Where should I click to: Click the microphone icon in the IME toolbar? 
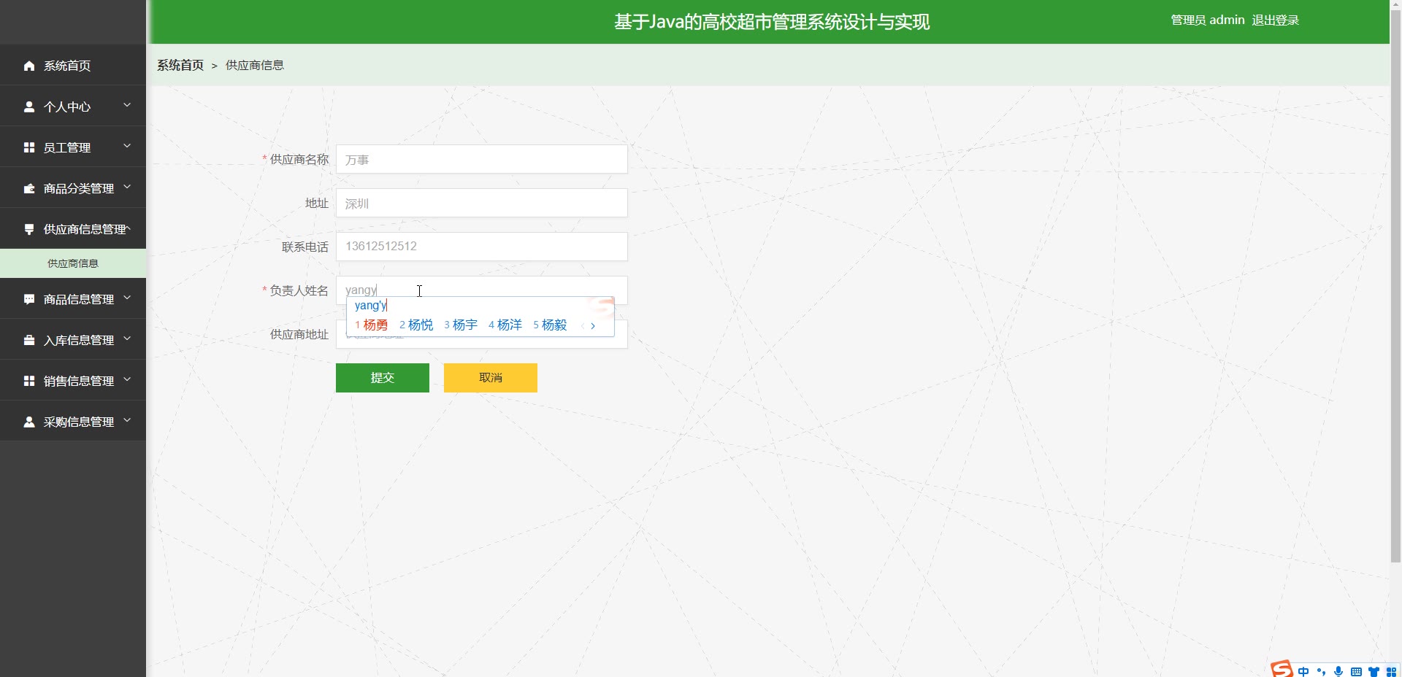pos(1338,671)
